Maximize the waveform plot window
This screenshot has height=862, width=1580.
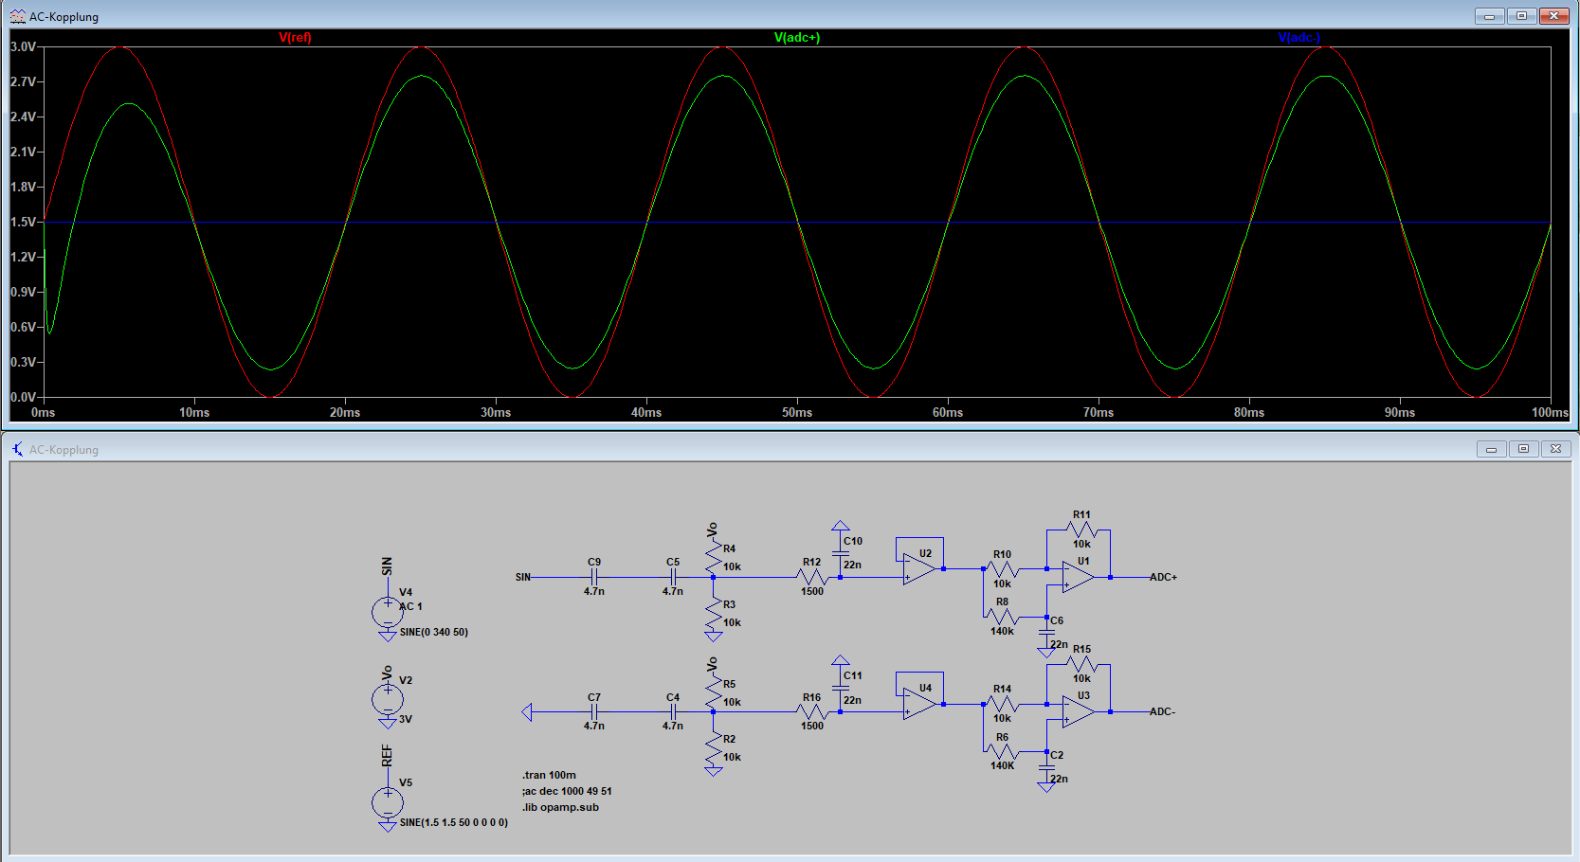pos(1522,16)
